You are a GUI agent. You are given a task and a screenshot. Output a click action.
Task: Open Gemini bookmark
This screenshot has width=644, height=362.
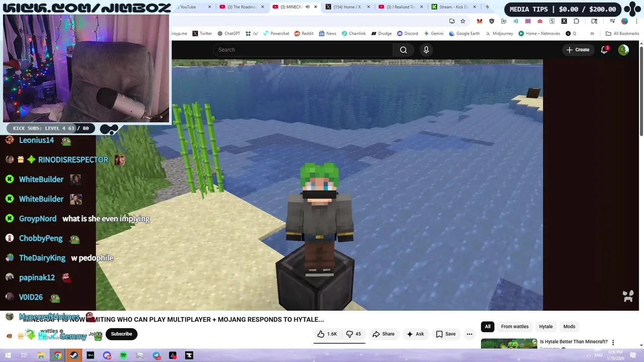point(433,34)
